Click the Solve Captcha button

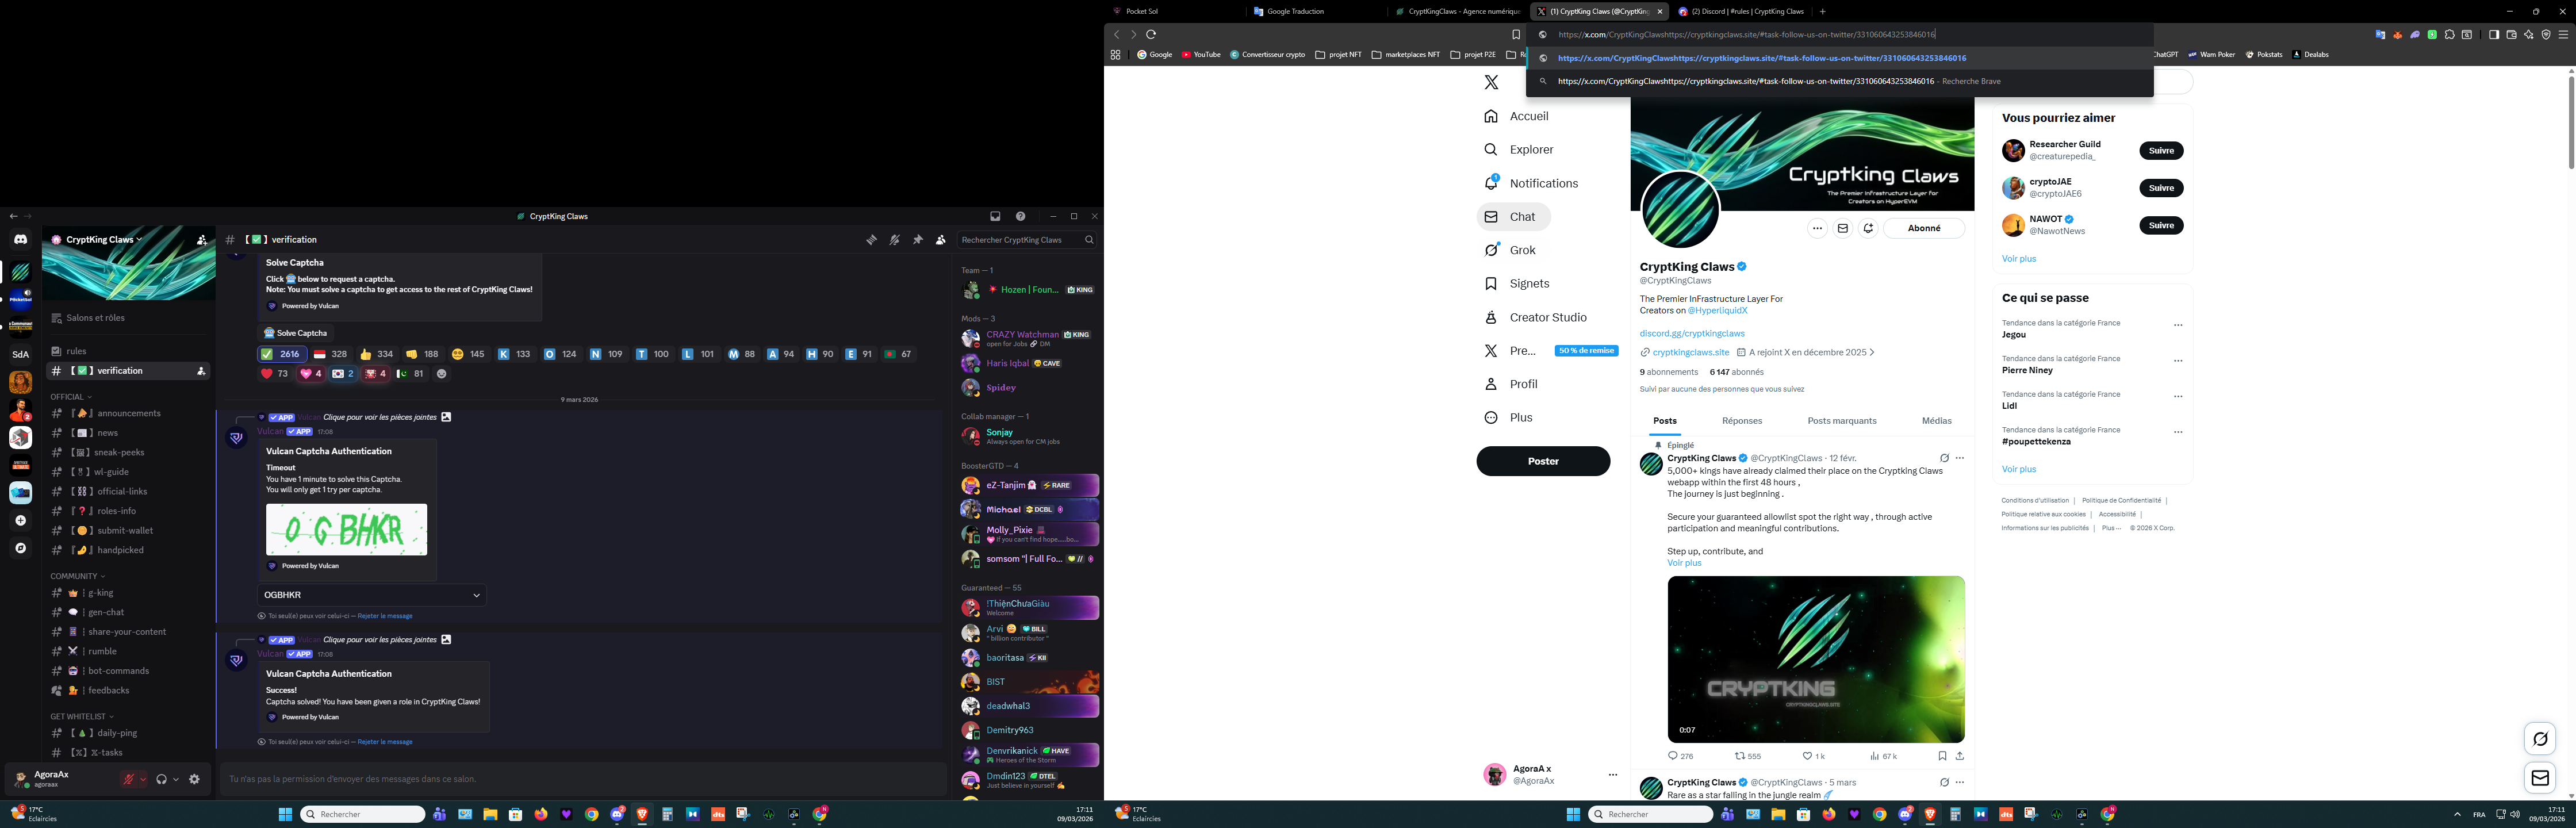pos(296,333)
